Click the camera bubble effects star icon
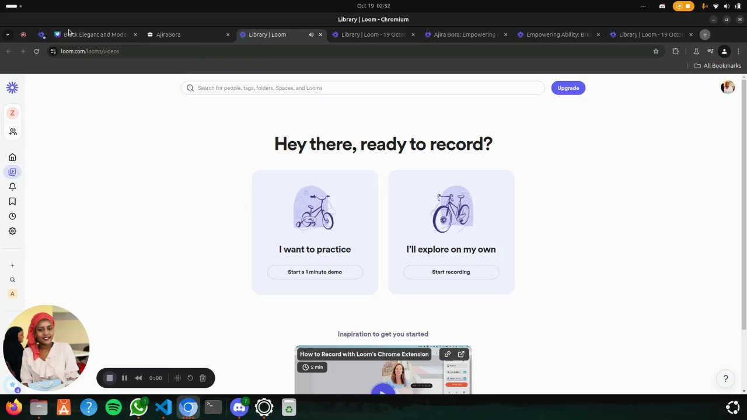Viewport: 747px width, 420px height. coord(12,385)
